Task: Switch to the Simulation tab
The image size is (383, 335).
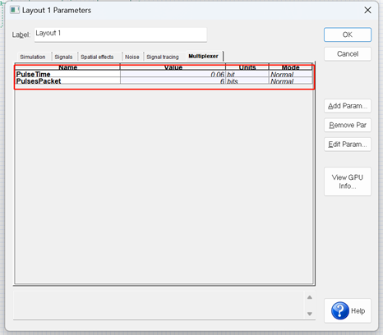Action: 33,57
